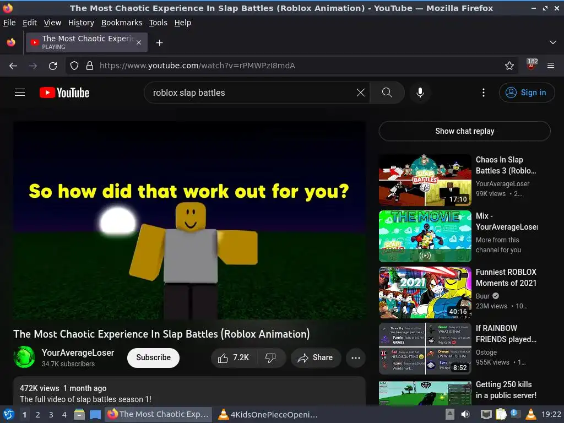Open the taskbar volume speaker icon

click(465, 414)
